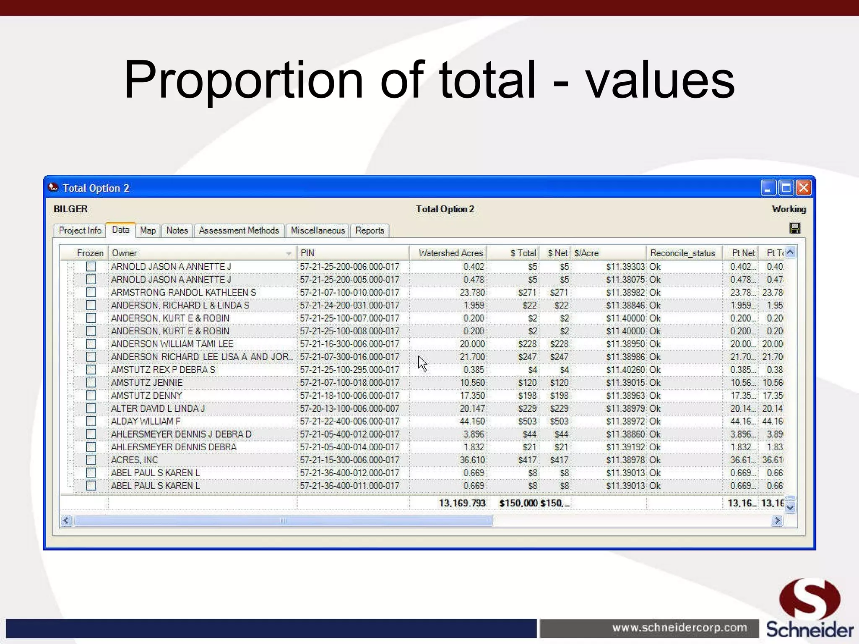Click the $150,000 total cell

coord(518,503)
